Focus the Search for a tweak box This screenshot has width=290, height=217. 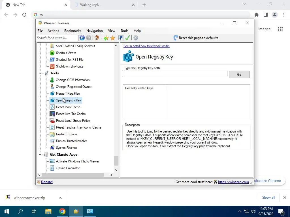coord(57,38)
